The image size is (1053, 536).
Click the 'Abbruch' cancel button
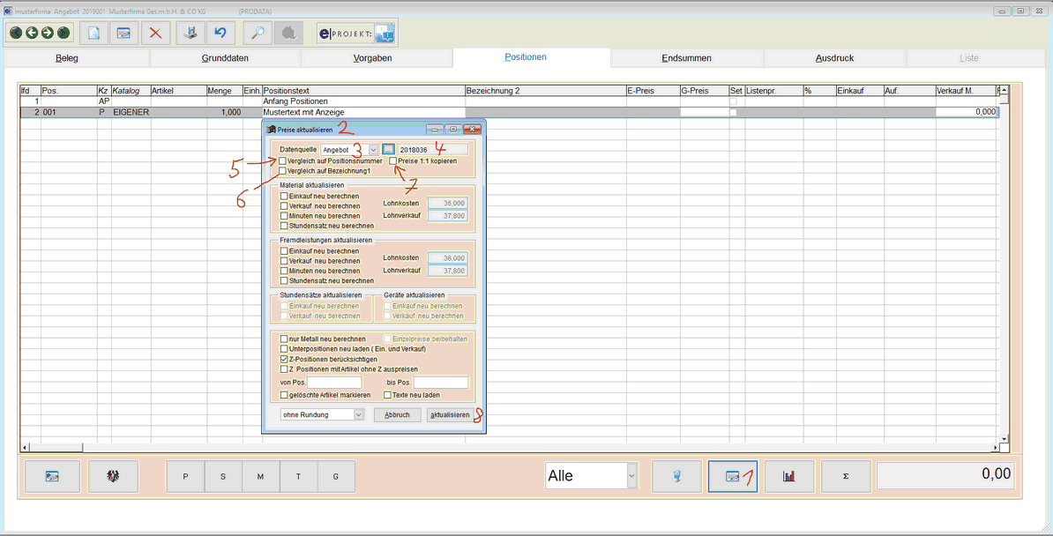coord(397,414)
